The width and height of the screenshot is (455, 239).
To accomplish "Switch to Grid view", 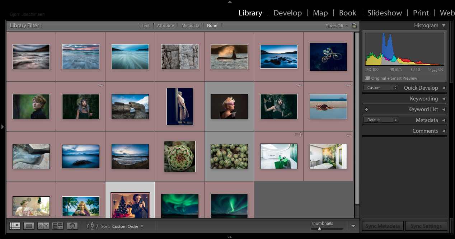I will click(15, 226).
